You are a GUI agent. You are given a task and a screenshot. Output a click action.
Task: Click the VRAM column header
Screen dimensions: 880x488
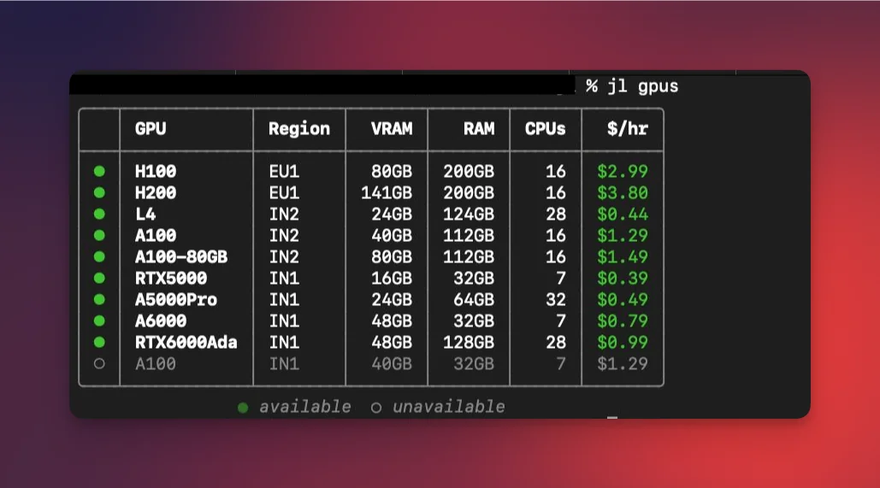[x=392, y=128]
